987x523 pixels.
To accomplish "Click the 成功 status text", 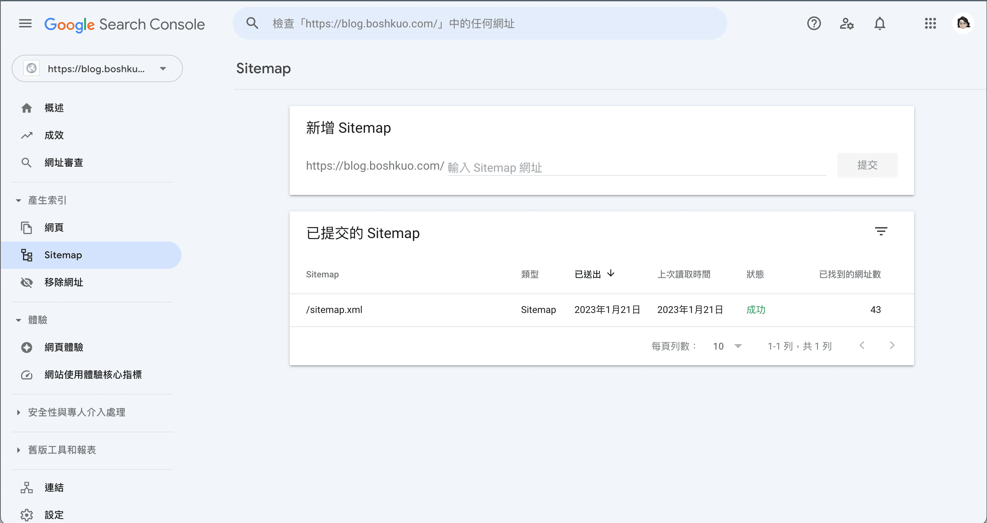I will click(x=756, y=310).
